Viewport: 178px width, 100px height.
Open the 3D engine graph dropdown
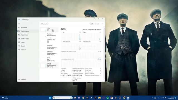(63, 32)
